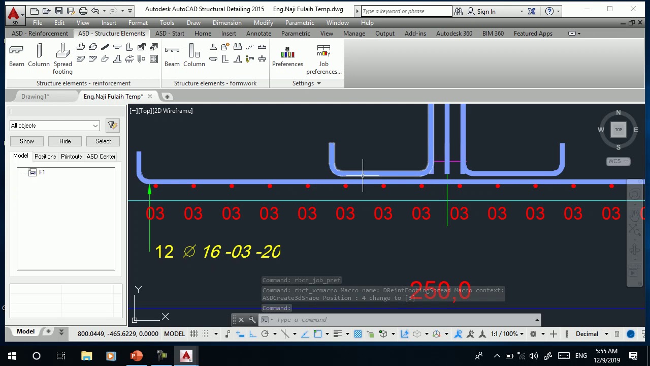This screenshot has height=366, width=650.
Task: Click the New drawing quick access icon
Action: pos(34,11)
